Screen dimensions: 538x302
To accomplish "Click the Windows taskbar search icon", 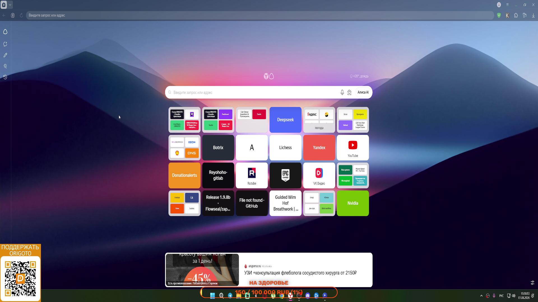I will tap(221, 296).
